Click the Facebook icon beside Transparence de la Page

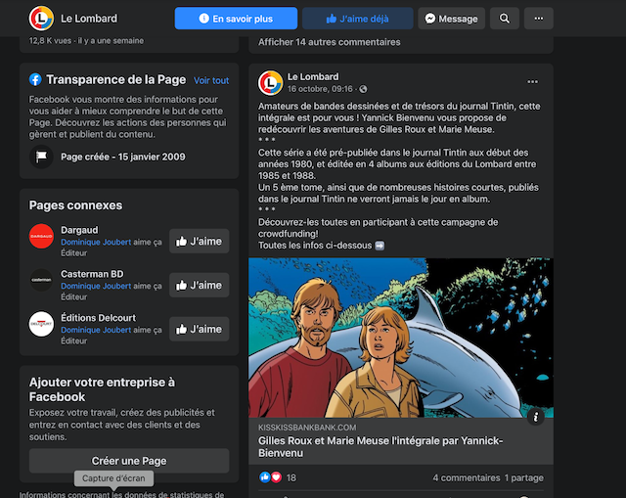(x=35, y=79)
